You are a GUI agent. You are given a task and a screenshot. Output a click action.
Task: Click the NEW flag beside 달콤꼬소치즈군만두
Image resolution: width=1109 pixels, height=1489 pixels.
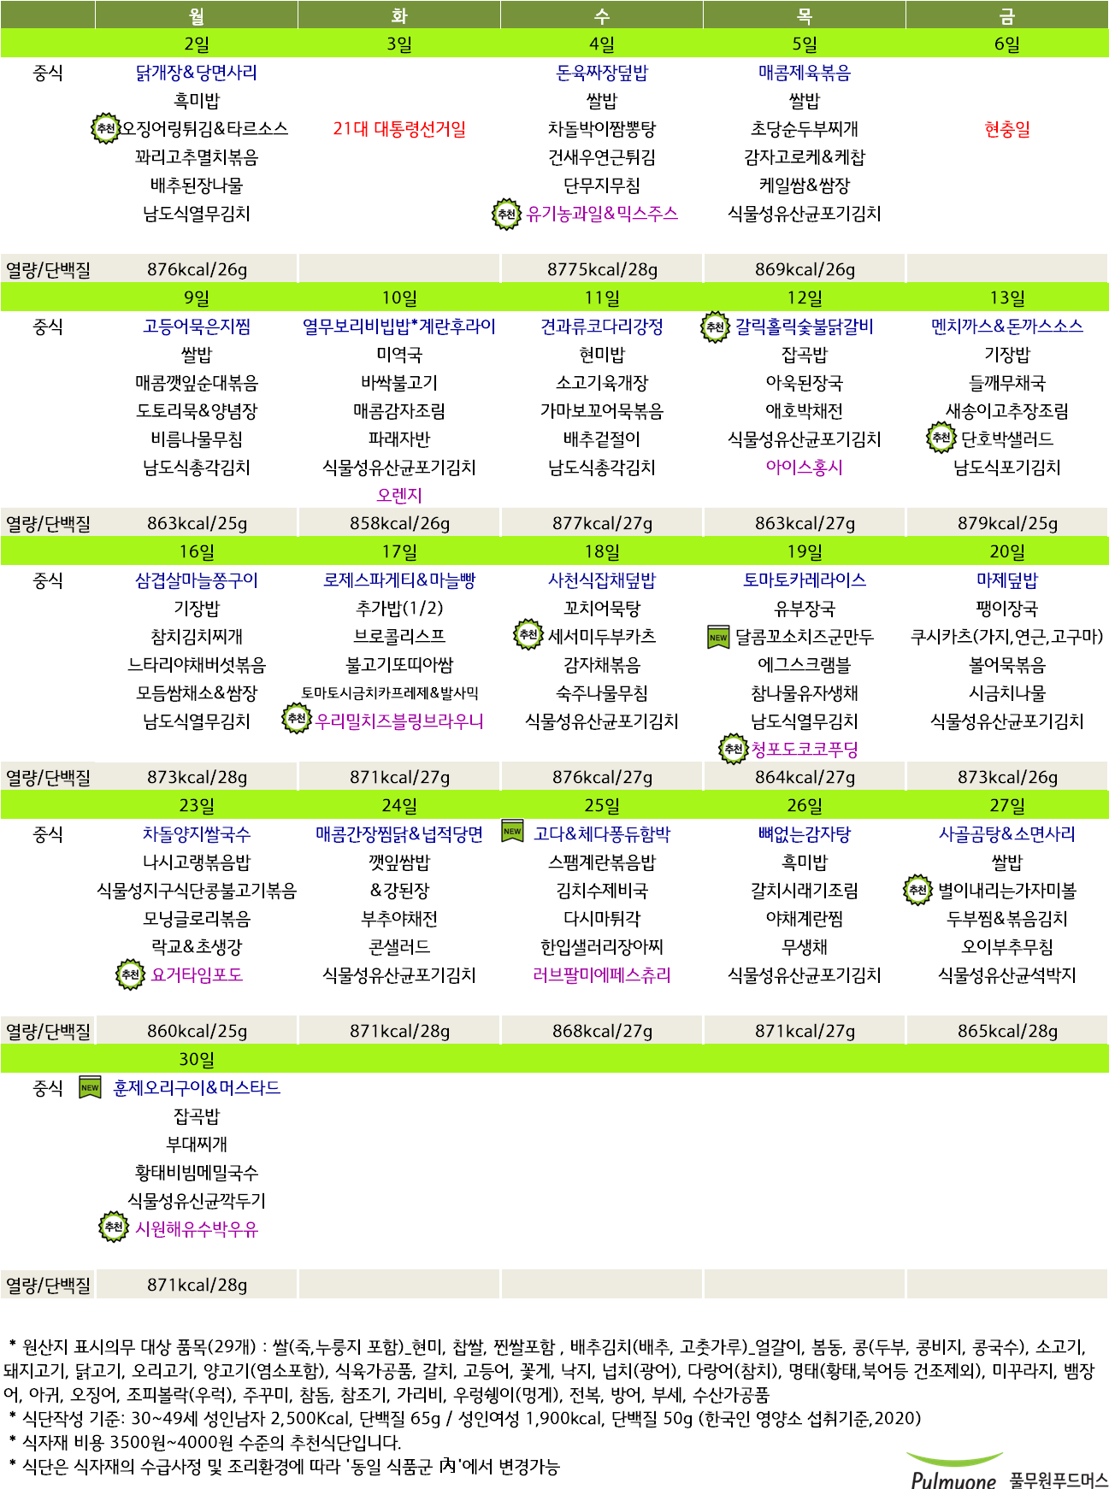[x=718, y=637]
